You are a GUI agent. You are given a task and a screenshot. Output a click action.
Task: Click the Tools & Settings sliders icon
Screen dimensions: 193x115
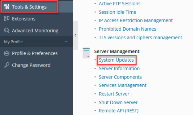(x=7, y=7)
